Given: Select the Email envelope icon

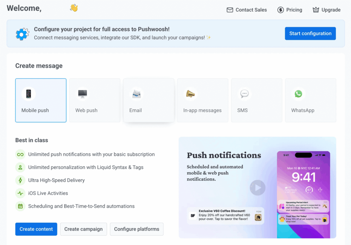Looking at the screenshot, I should (x=136, y=93).
